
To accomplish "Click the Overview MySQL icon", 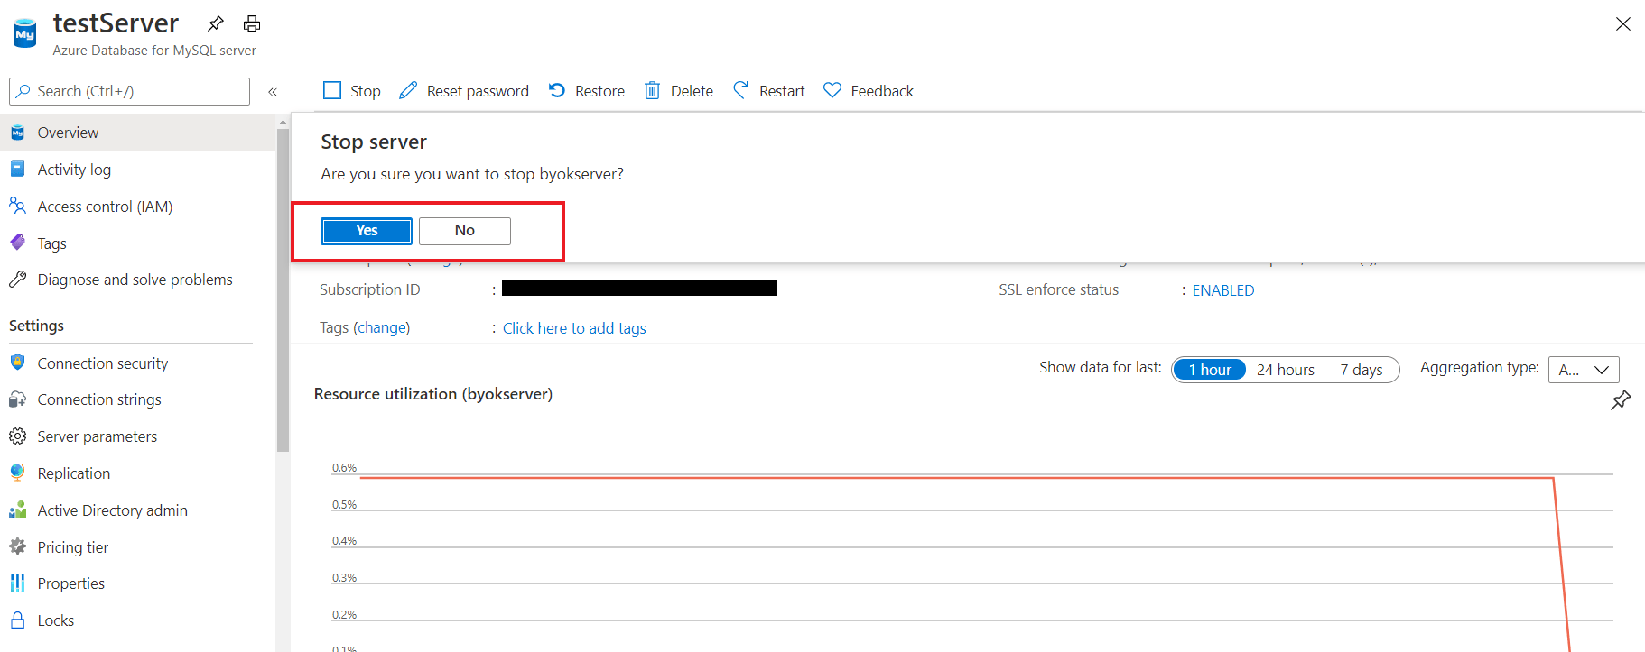I will point(17,133).
